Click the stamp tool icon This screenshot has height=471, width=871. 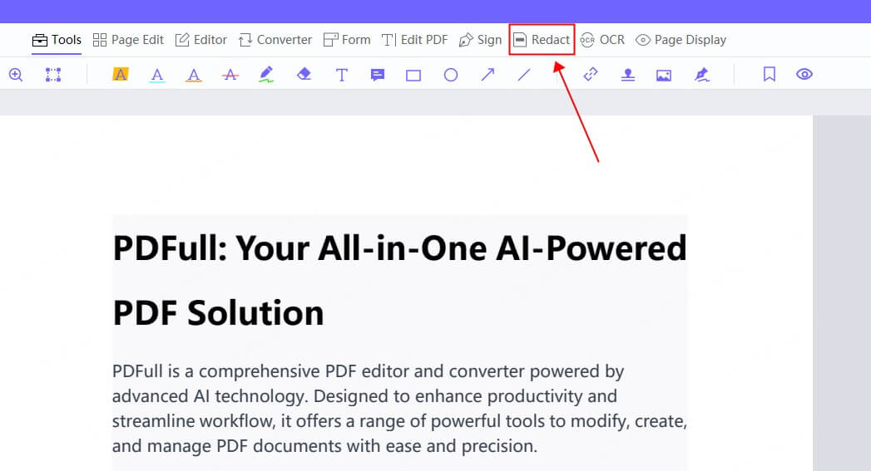(628, 75)
